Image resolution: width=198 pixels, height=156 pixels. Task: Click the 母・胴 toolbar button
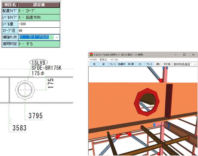tap(131, 64)
